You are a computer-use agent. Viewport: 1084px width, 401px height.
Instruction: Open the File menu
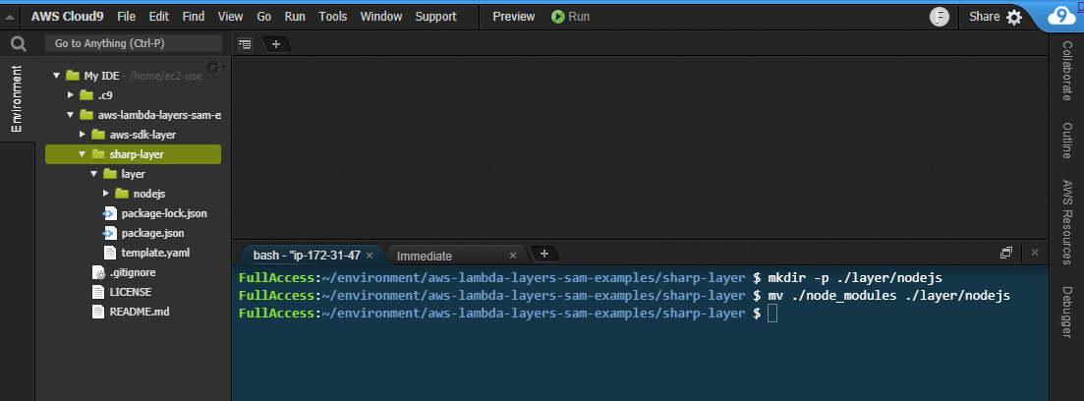127,17
